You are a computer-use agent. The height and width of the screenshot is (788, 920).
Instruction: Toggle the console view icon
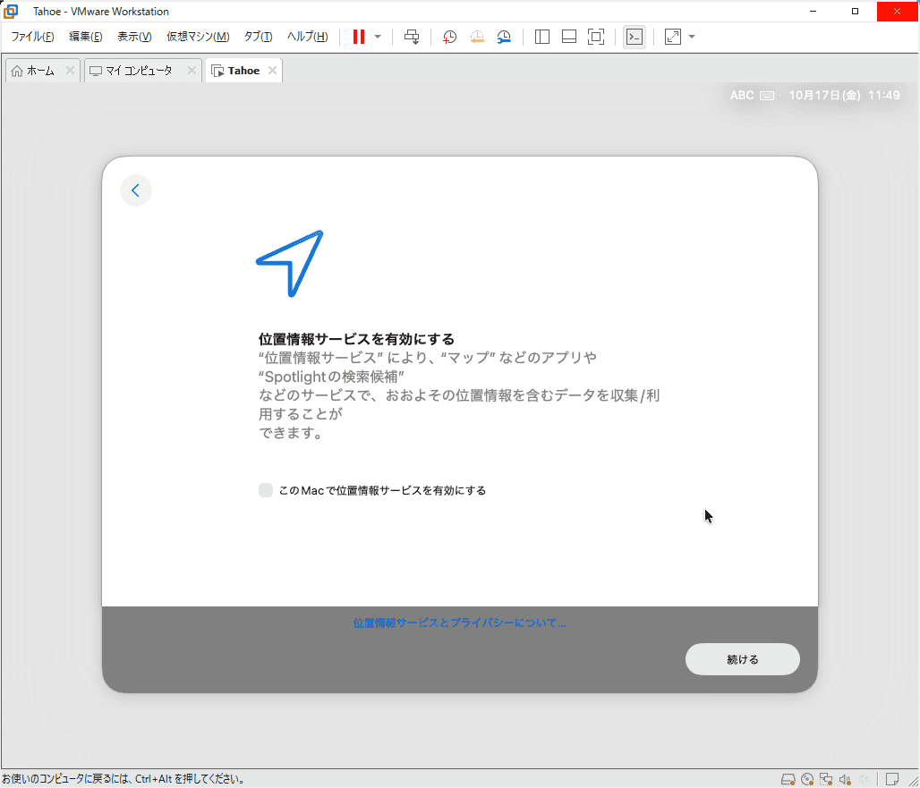tap(634, 37)
